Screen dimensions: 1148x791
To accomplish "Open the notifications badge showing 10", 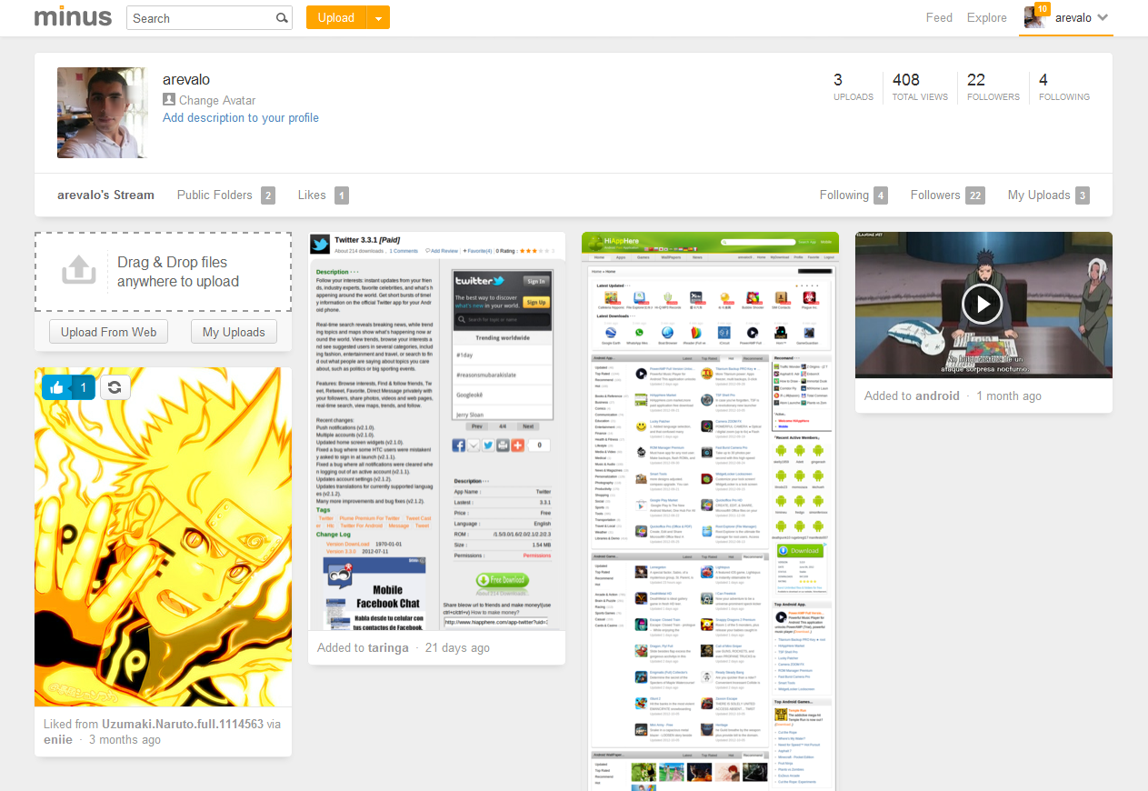I will click(x=1042, y=8).
